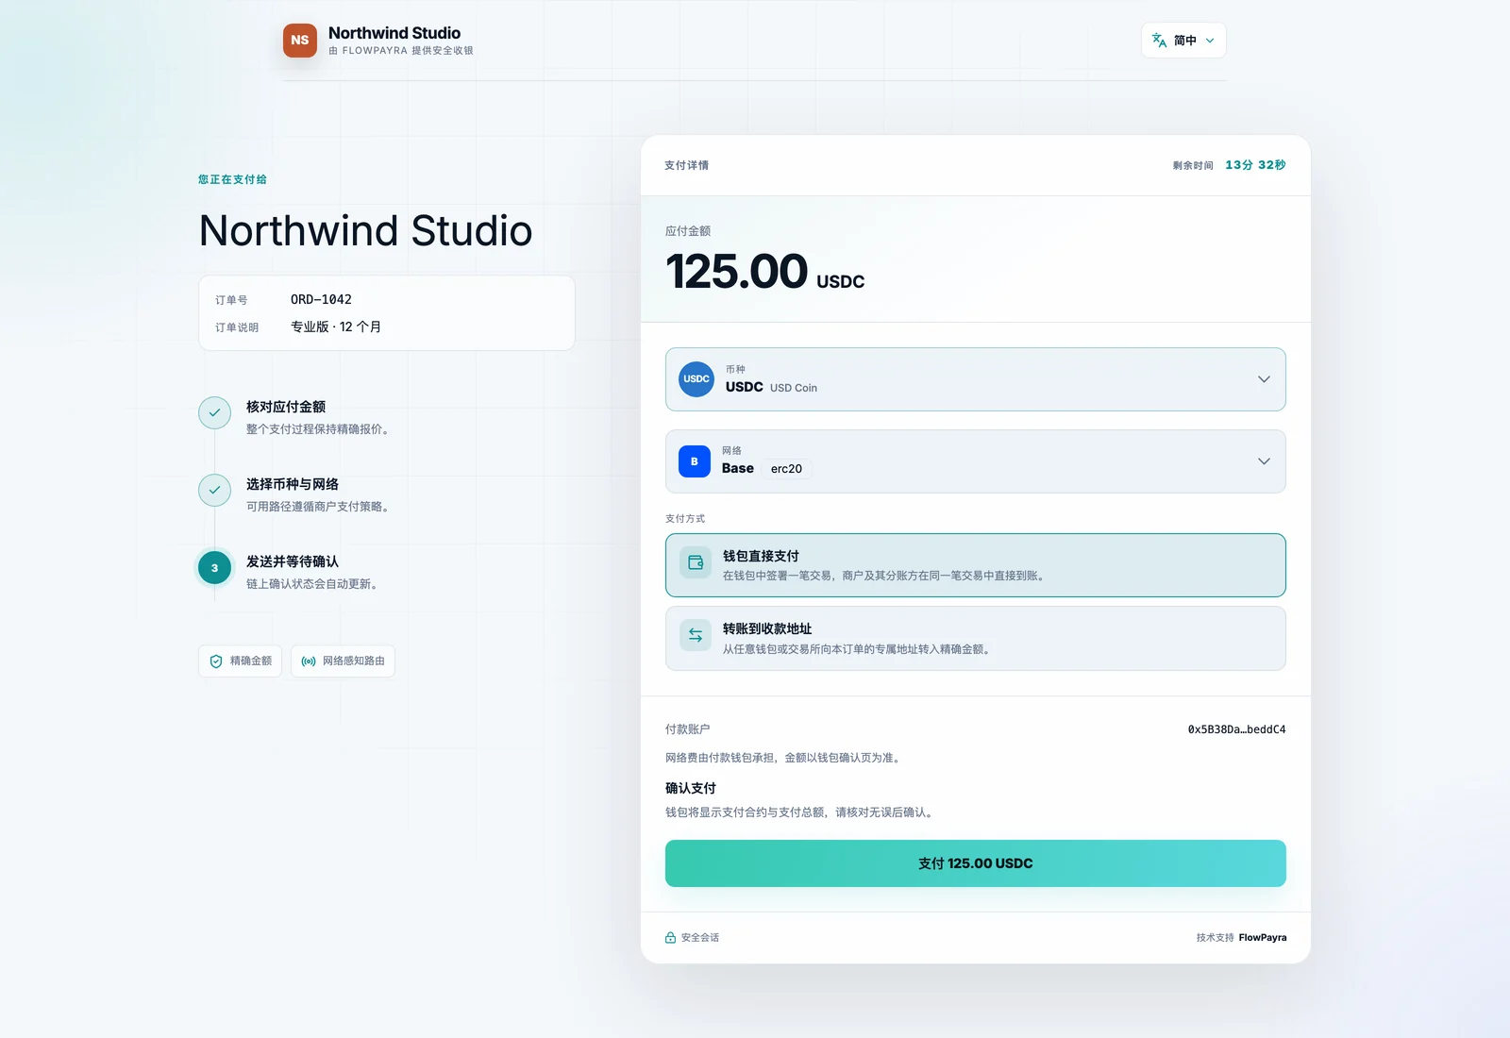Viewport: 1510px width, 1038px height.
Task: Click the 确认支付 heading
Action: [x=691, y=788]
